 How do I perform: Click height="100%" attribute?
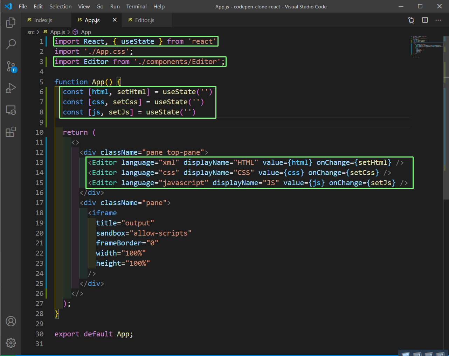click(123, 264)
